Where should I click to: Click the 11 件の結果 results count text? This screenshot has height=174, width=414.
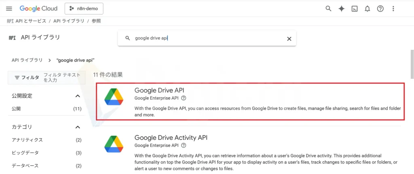tap(108, 75)
